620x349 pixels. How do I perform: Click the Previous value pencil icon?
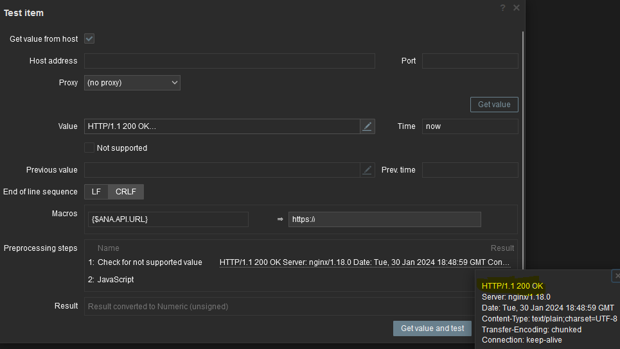point(367,170)
